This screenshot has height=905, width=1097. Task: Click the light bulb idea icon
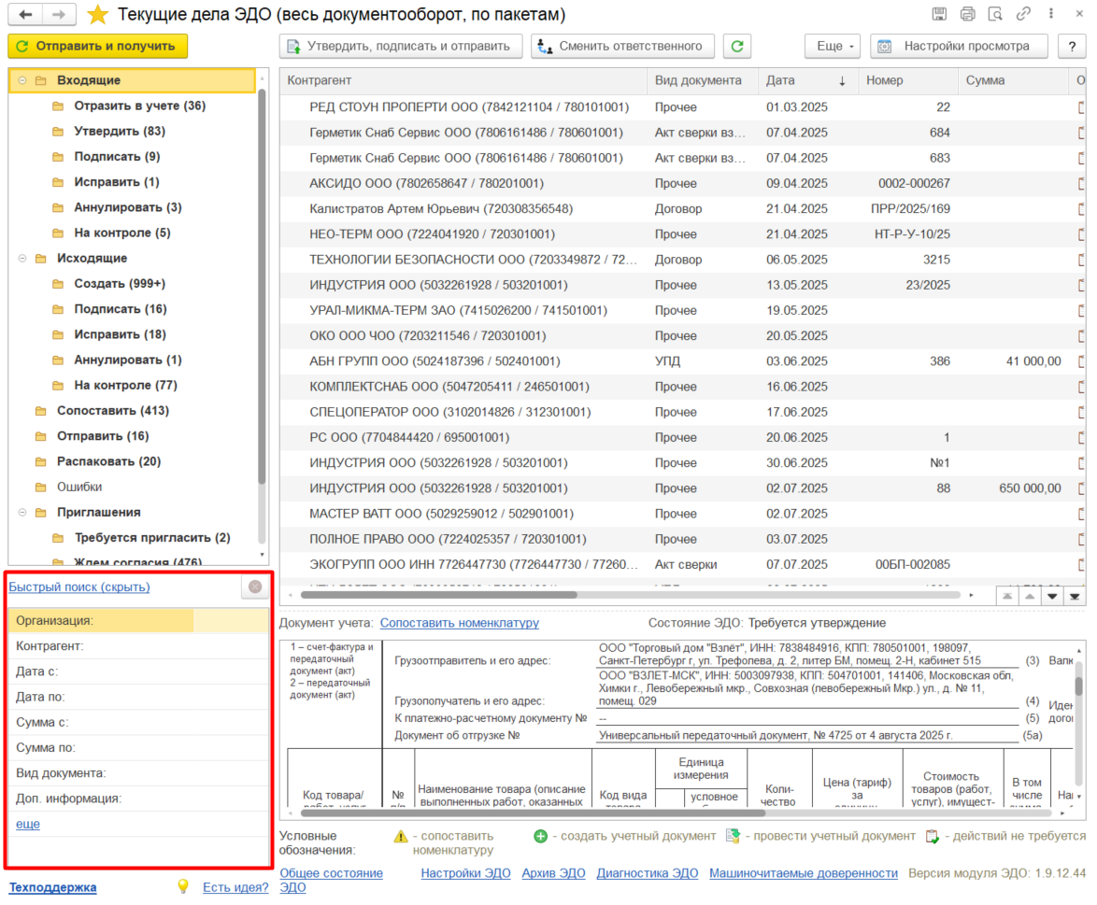183,886
